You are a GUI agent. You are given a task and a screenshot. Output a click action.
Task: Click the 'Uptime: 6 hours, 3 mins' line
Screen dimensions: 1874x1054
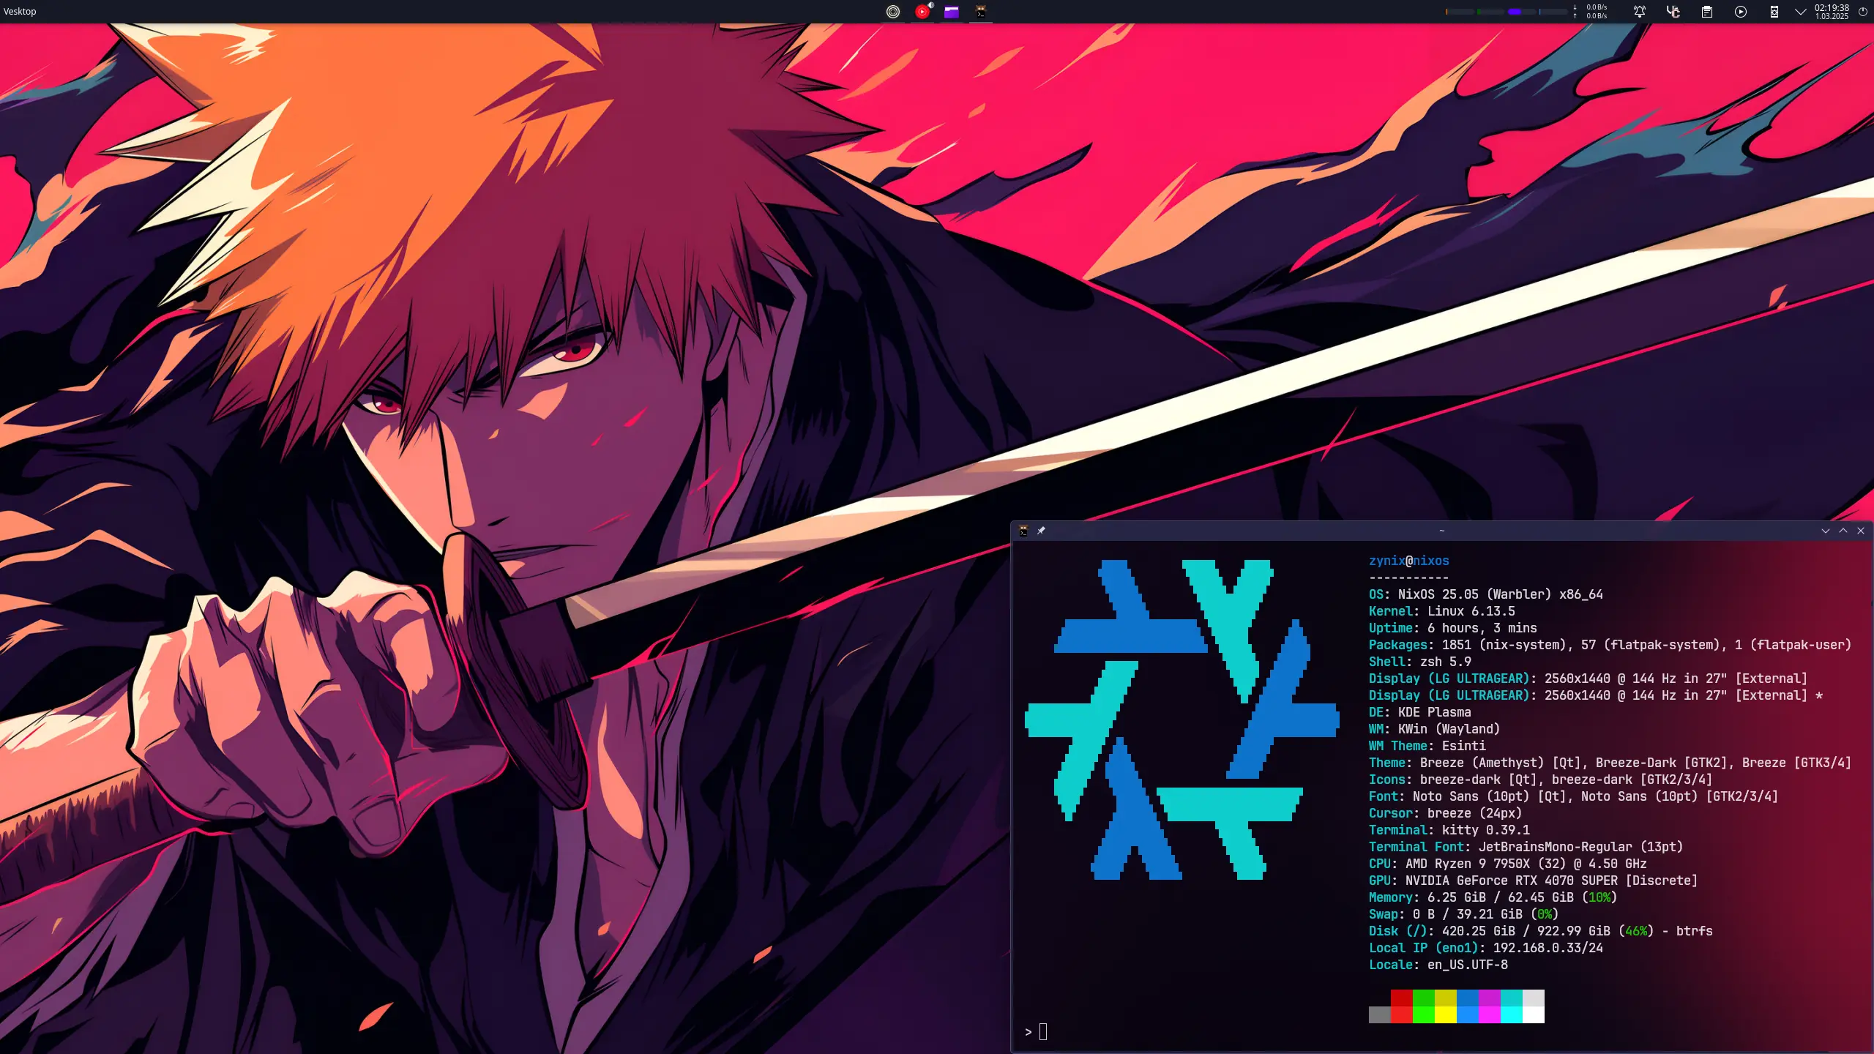pos(1453,628)
